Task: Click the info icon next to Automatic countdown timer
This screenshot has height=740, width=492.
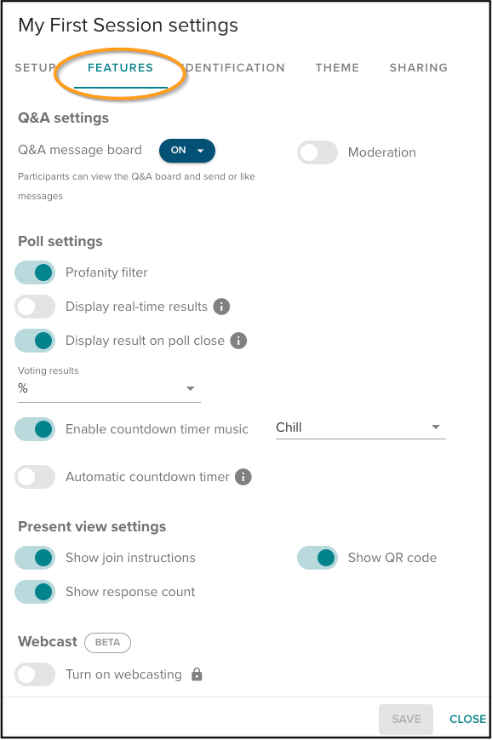Action: pos(243,477)
